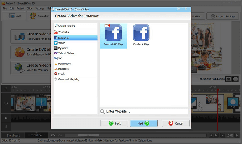Zoom in timeline with plus button

coord(237,136)
